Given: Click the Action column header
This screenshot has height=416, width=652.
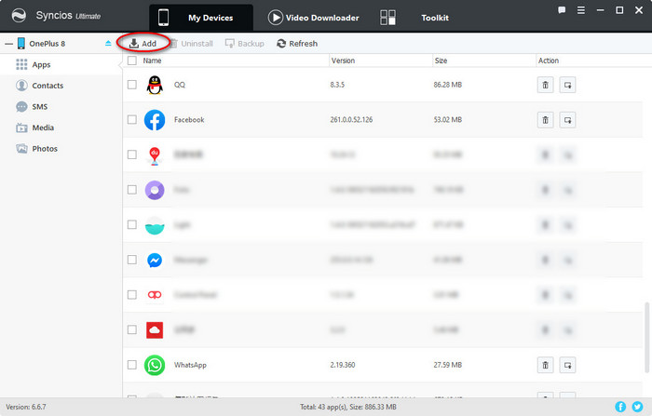Looking at the screenshot, I should pyautogui.click(x=549, y=60).
